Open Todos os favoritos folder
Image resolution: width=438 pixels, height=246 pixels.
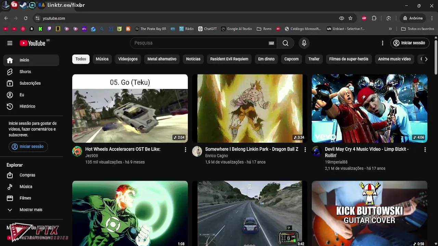(x=417, y=29)
